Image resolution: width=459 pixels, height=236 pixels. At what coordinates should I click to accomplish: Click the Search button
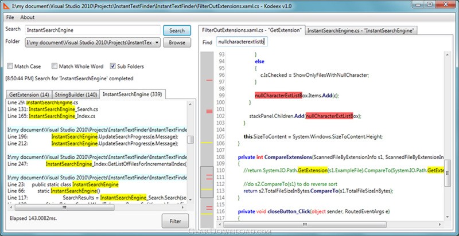(x=177, y=30)
